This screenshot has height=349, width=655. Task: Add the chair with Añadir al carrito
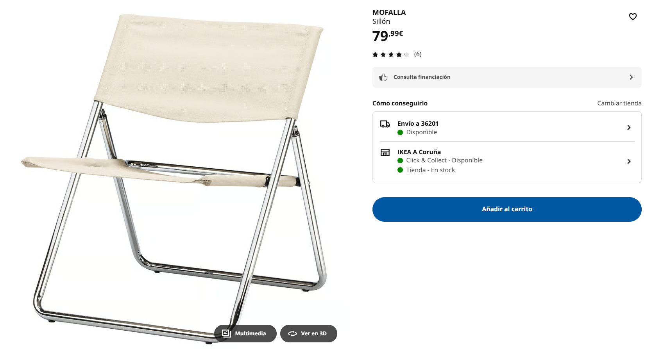click(x=507, y=209)
